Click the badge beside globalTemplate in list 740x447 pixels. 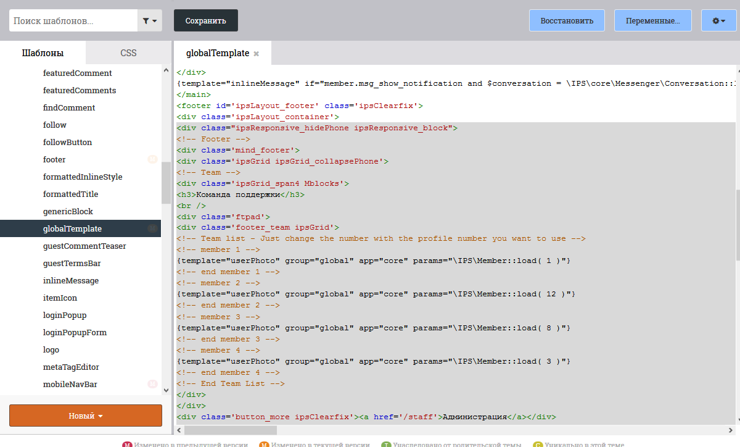pyautogui.click(x=152, y=228)
